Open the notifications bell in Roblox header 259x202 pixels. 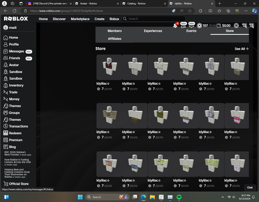[x=175, y=26]
